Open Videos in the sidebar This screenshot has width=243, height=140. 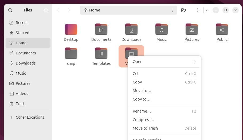point(28,94)
